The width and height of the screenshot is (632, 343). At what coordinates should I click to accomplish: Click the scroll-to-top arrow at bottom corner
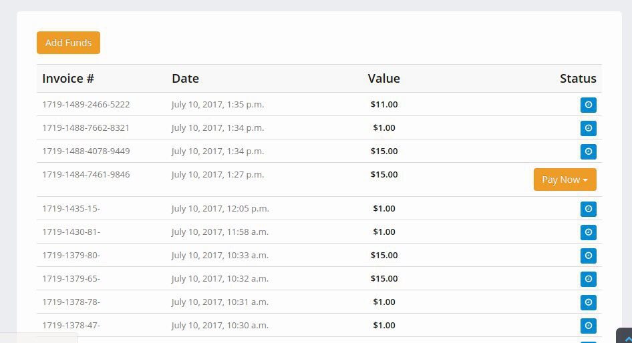point(625,336)
